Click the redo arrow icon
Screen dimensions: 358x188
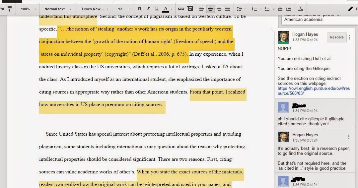click(2, 9)
